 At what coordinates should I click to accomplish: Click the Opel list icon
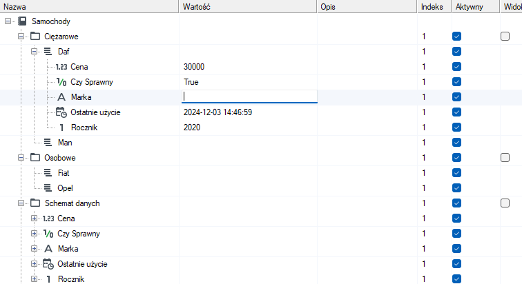tap(48, 188)
